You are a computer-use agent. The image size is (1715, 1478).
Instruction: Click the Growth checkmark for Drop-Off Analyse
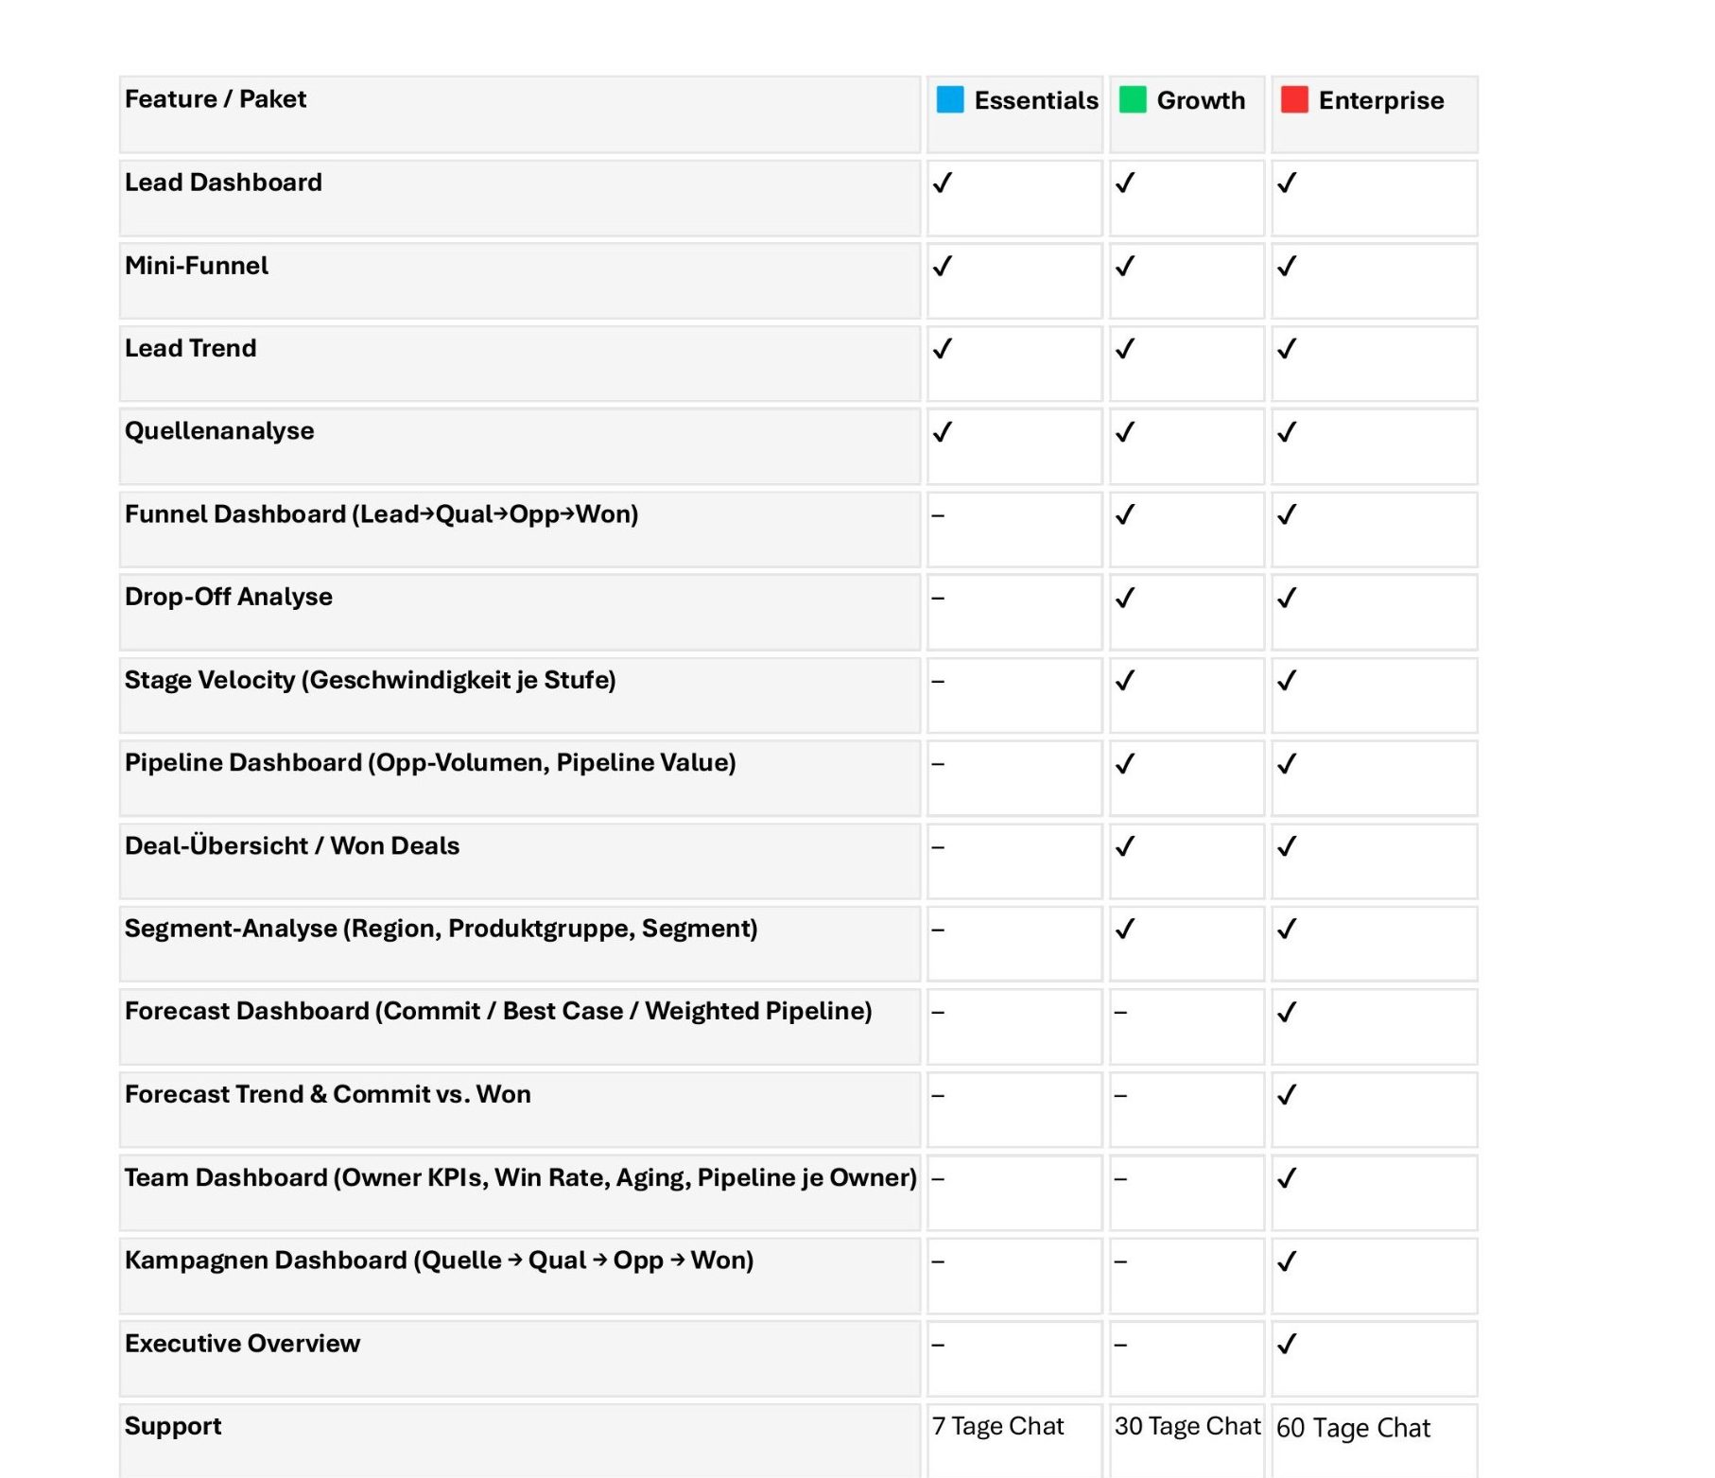click(1124, 598)
